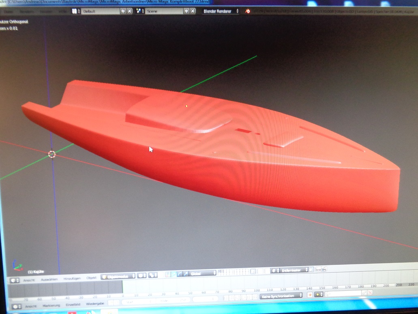The height and width of the screenshot is (314, 418).
Task: Delete the current Scene
Action: (x=193, y=11)
